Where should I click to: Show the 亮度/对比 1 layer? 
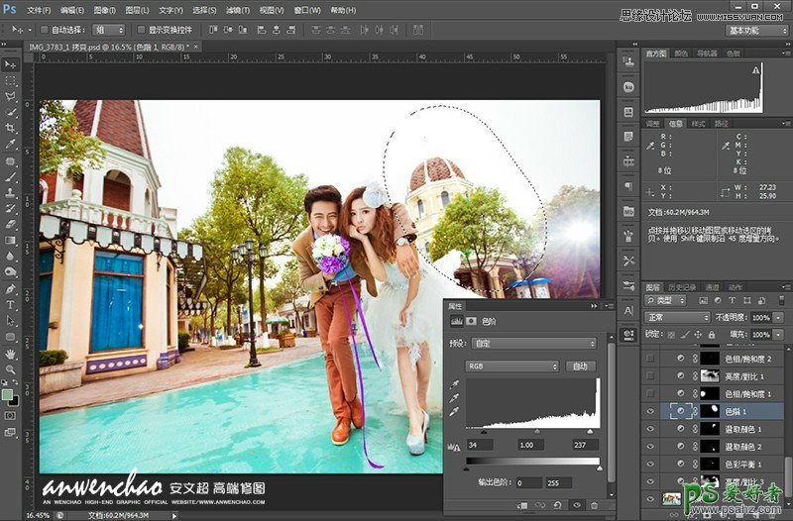coord(650,376)
